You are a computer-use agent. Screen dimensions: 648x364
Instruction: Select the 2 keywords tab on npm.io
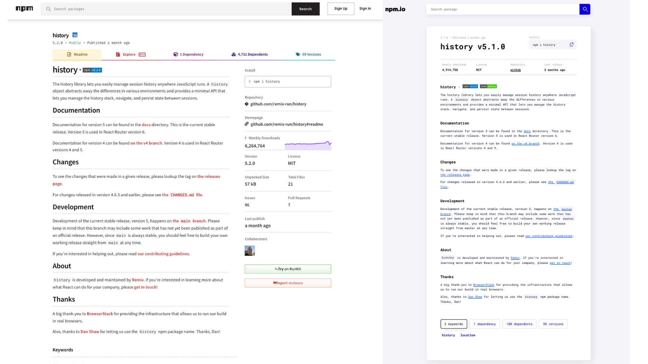(x=454, y=324)
